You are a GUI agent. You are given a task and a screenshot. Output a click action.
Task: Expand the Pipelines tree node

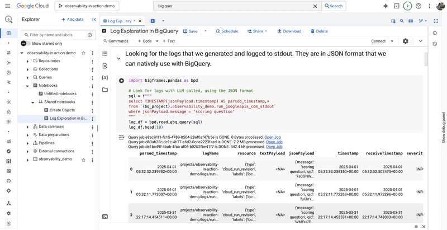coord(28,143)
